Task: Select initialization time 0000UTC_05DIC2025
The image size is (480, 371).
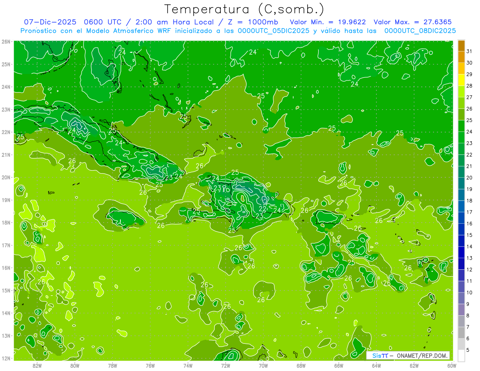Action: tap(274, 31)
